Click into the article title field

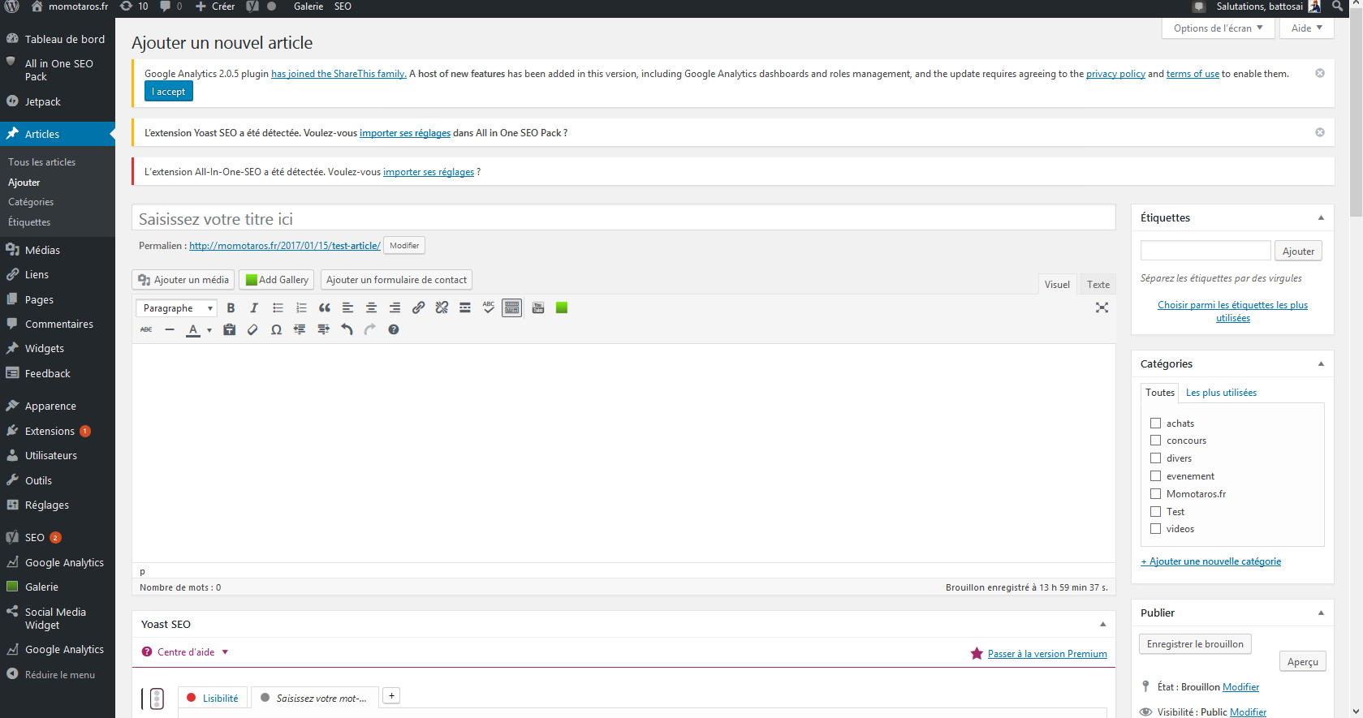tap(623, 218)
